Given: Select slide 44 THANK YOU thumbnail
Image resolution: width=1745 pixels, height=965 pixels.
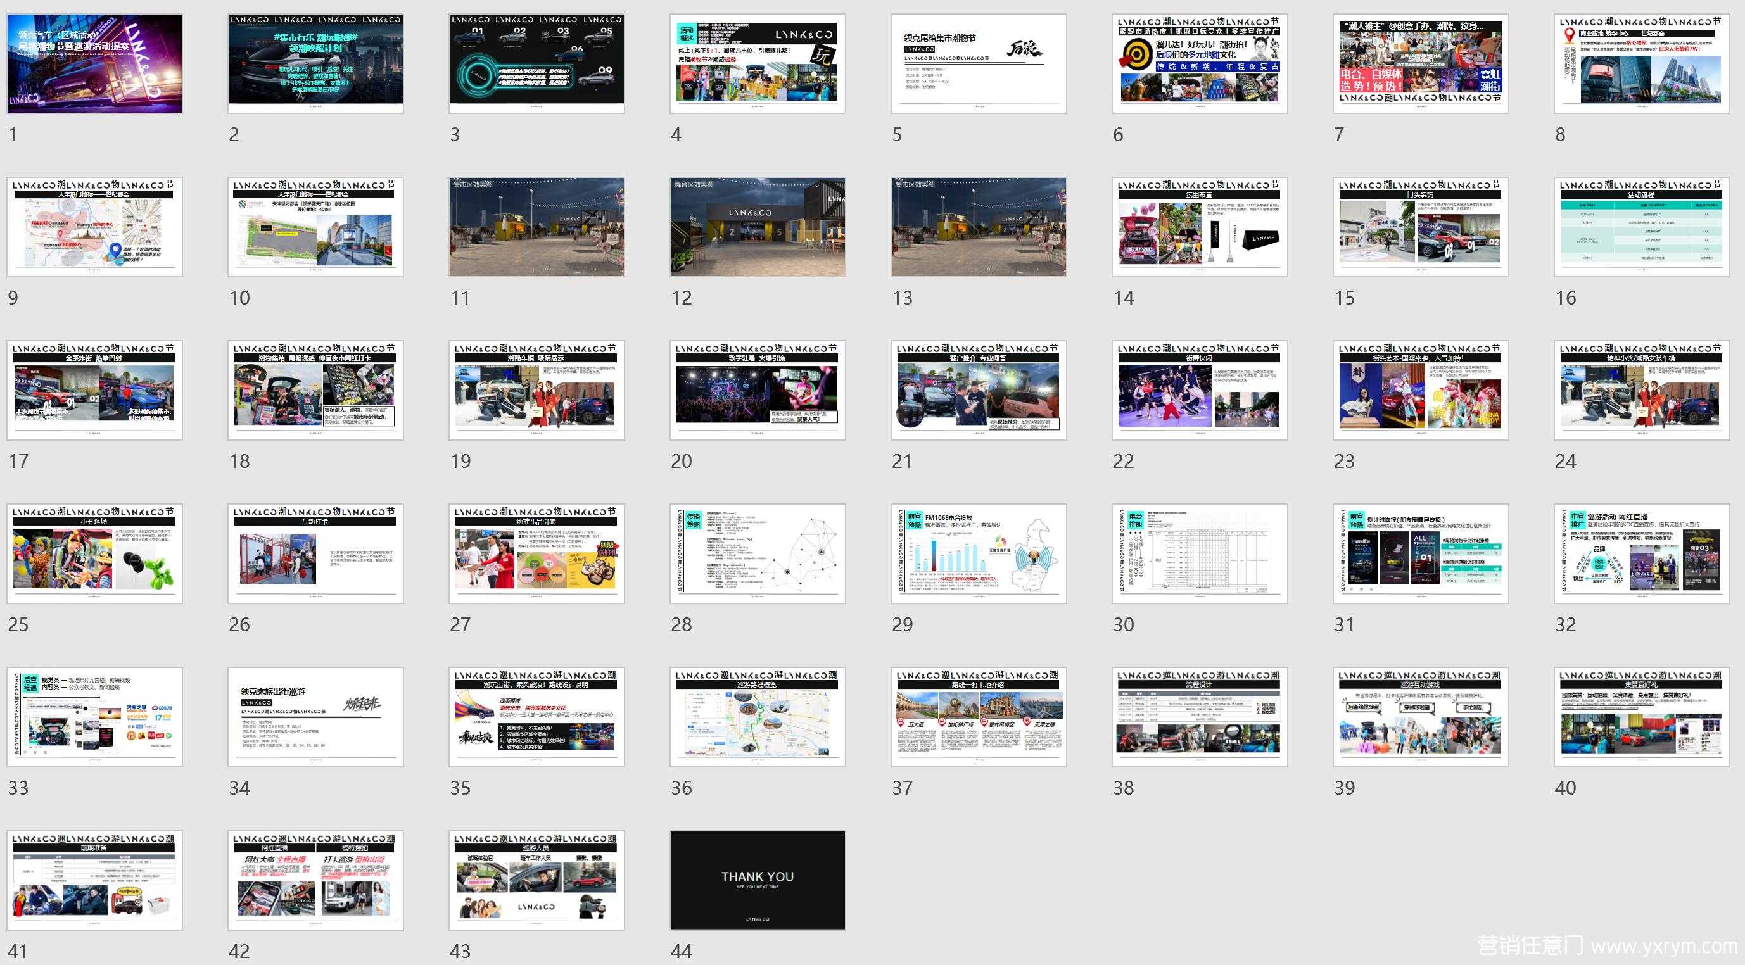Looking at the screenshot, I should [758, 880].
